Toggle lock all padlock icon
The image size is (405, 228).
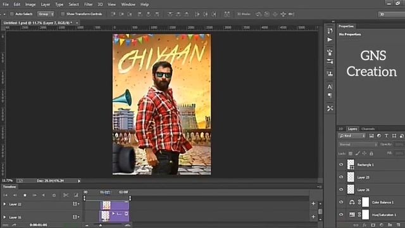pyautogui.click(x=371, y=153)
